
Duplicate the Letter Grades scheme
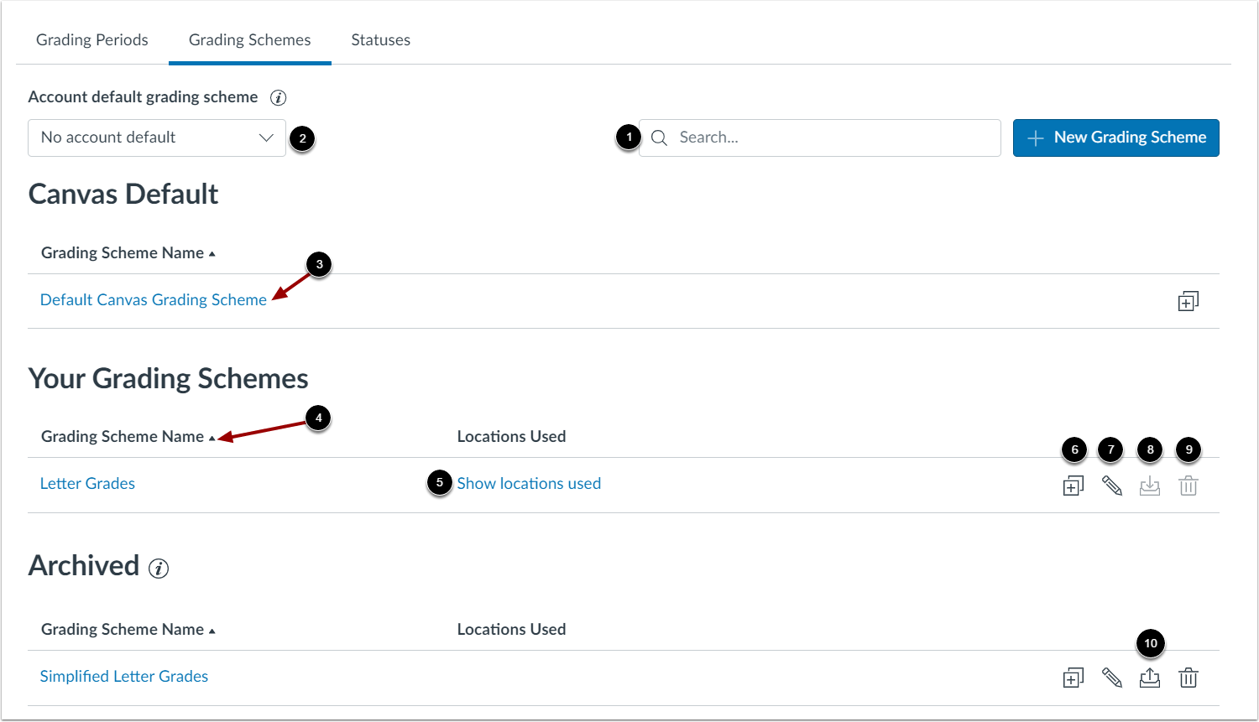click(1073, 486)
